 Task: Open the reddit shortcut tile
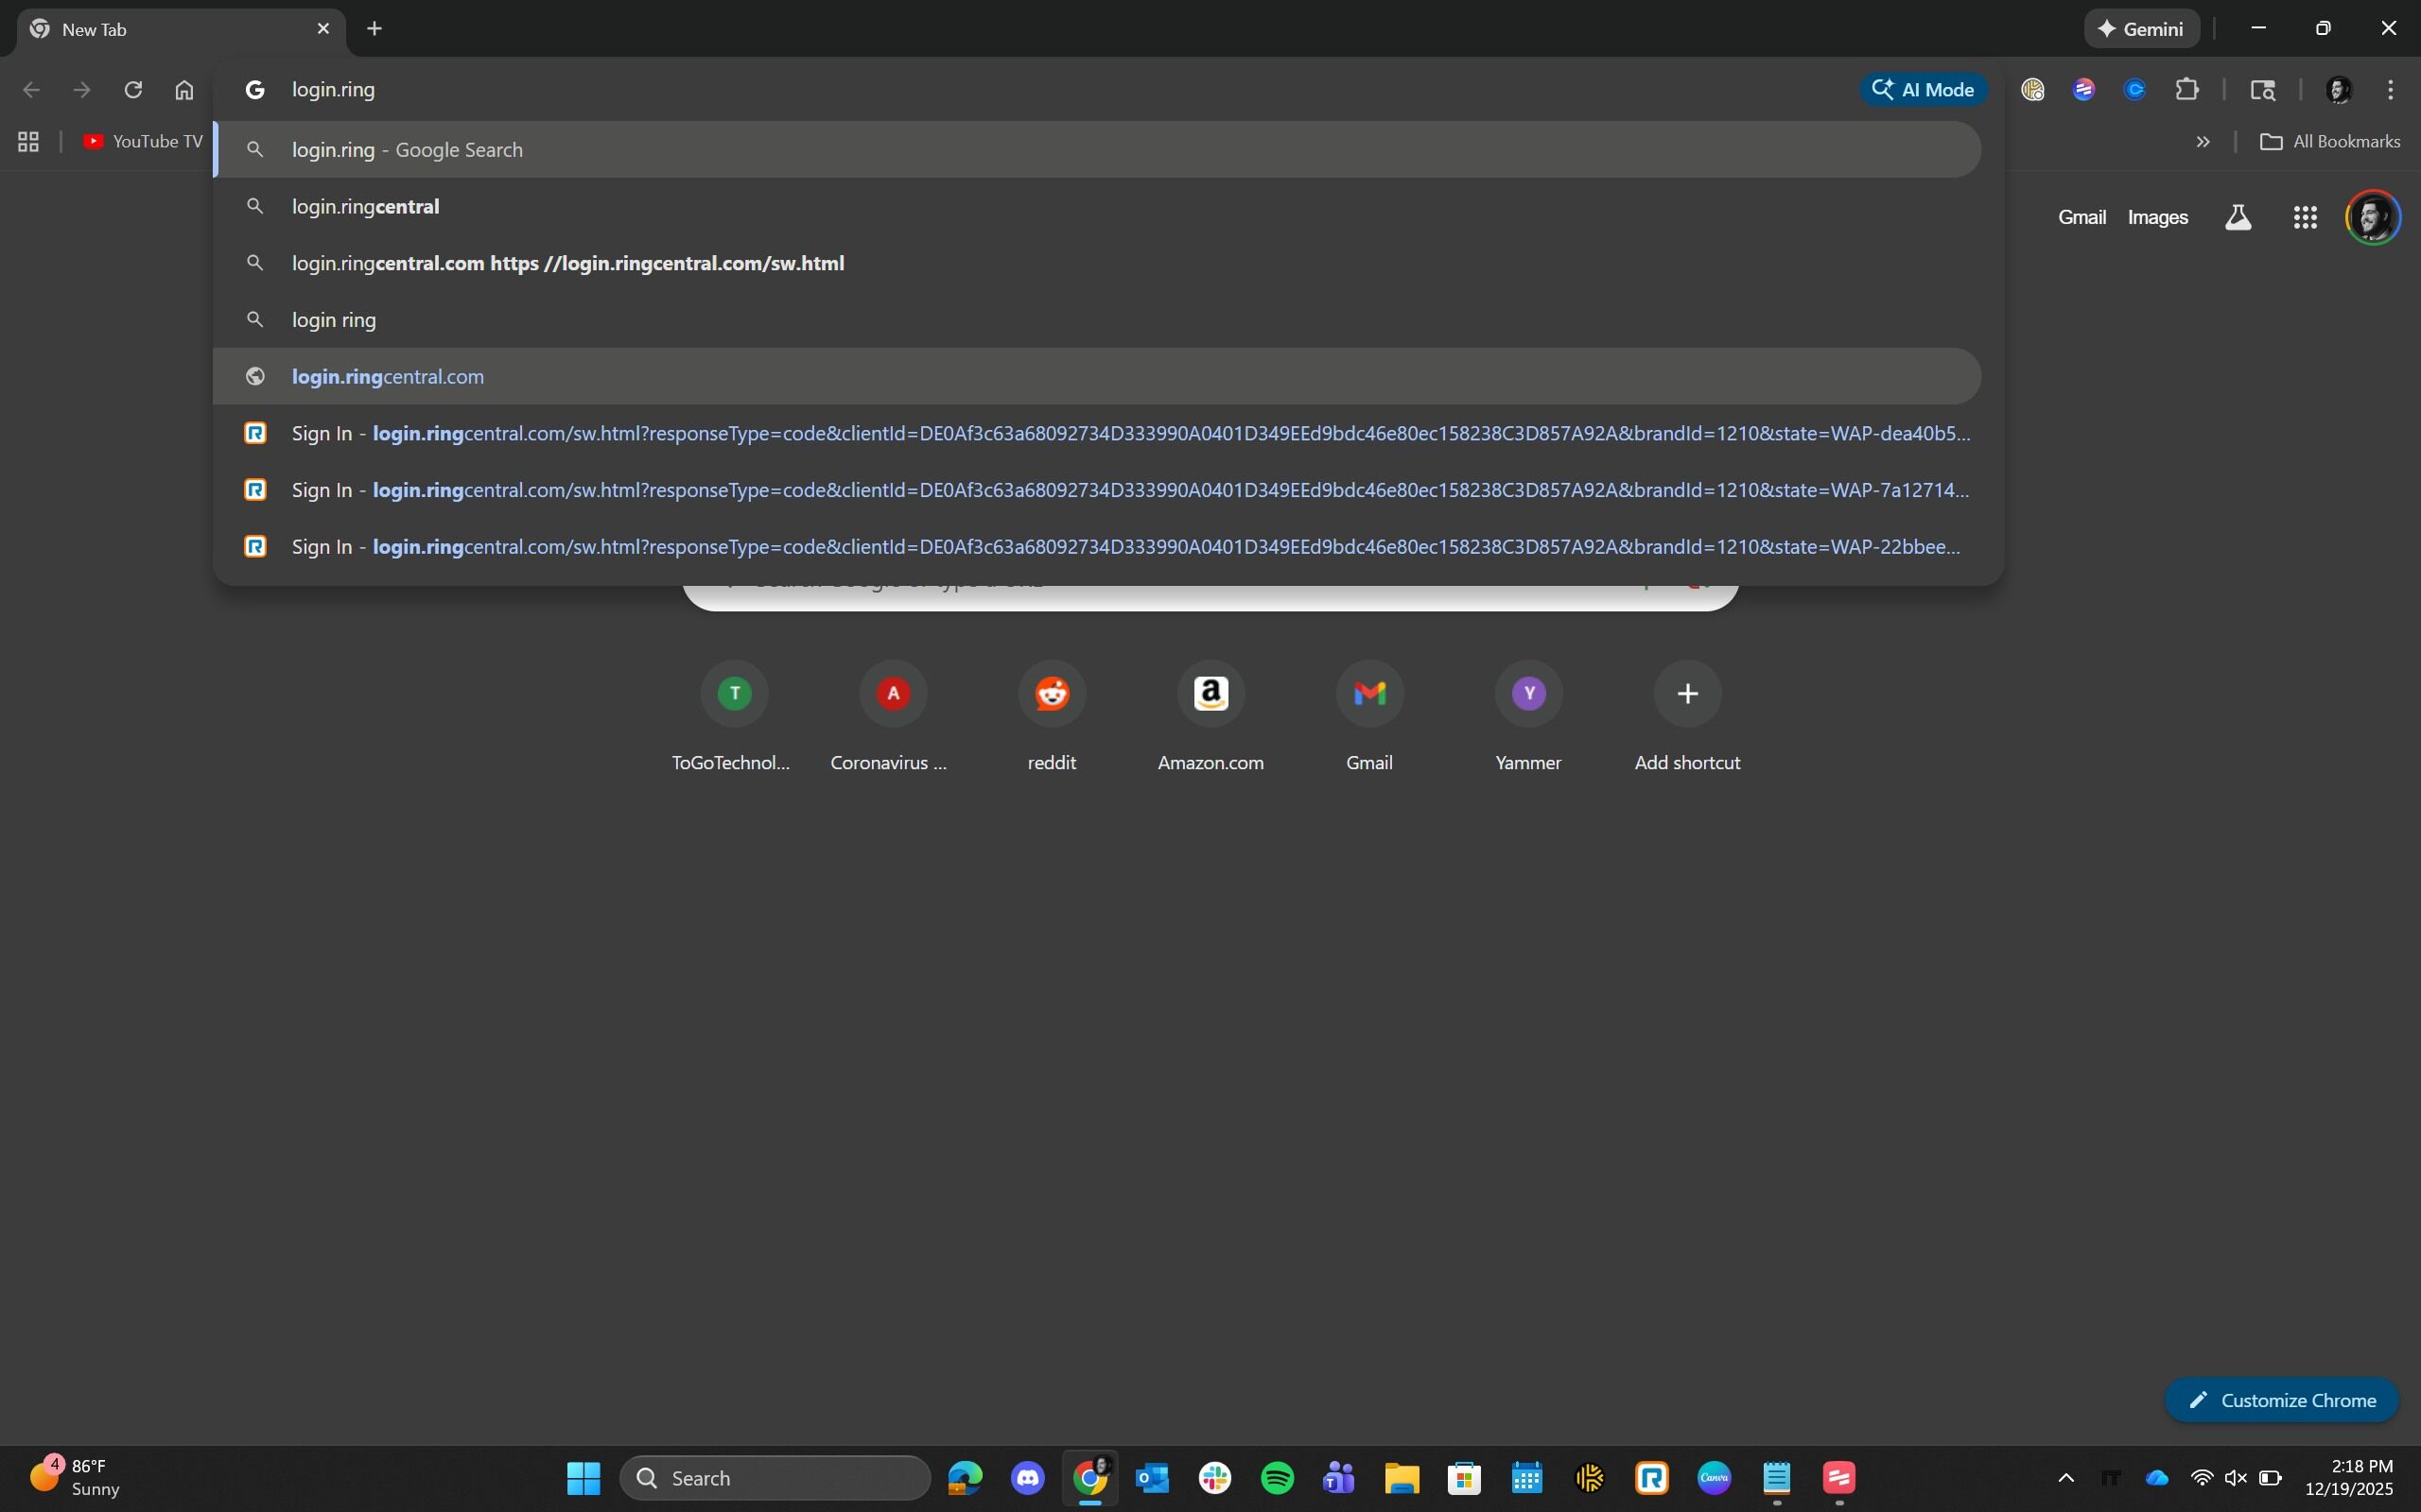click(x=1053, y=718)
